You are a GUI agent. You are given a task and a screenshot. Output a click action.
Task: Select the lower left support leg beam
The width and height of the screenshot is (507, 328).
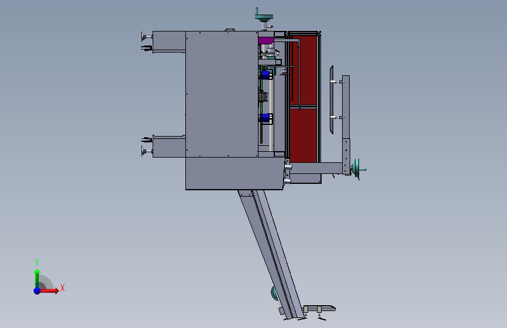tap(169, 147)
